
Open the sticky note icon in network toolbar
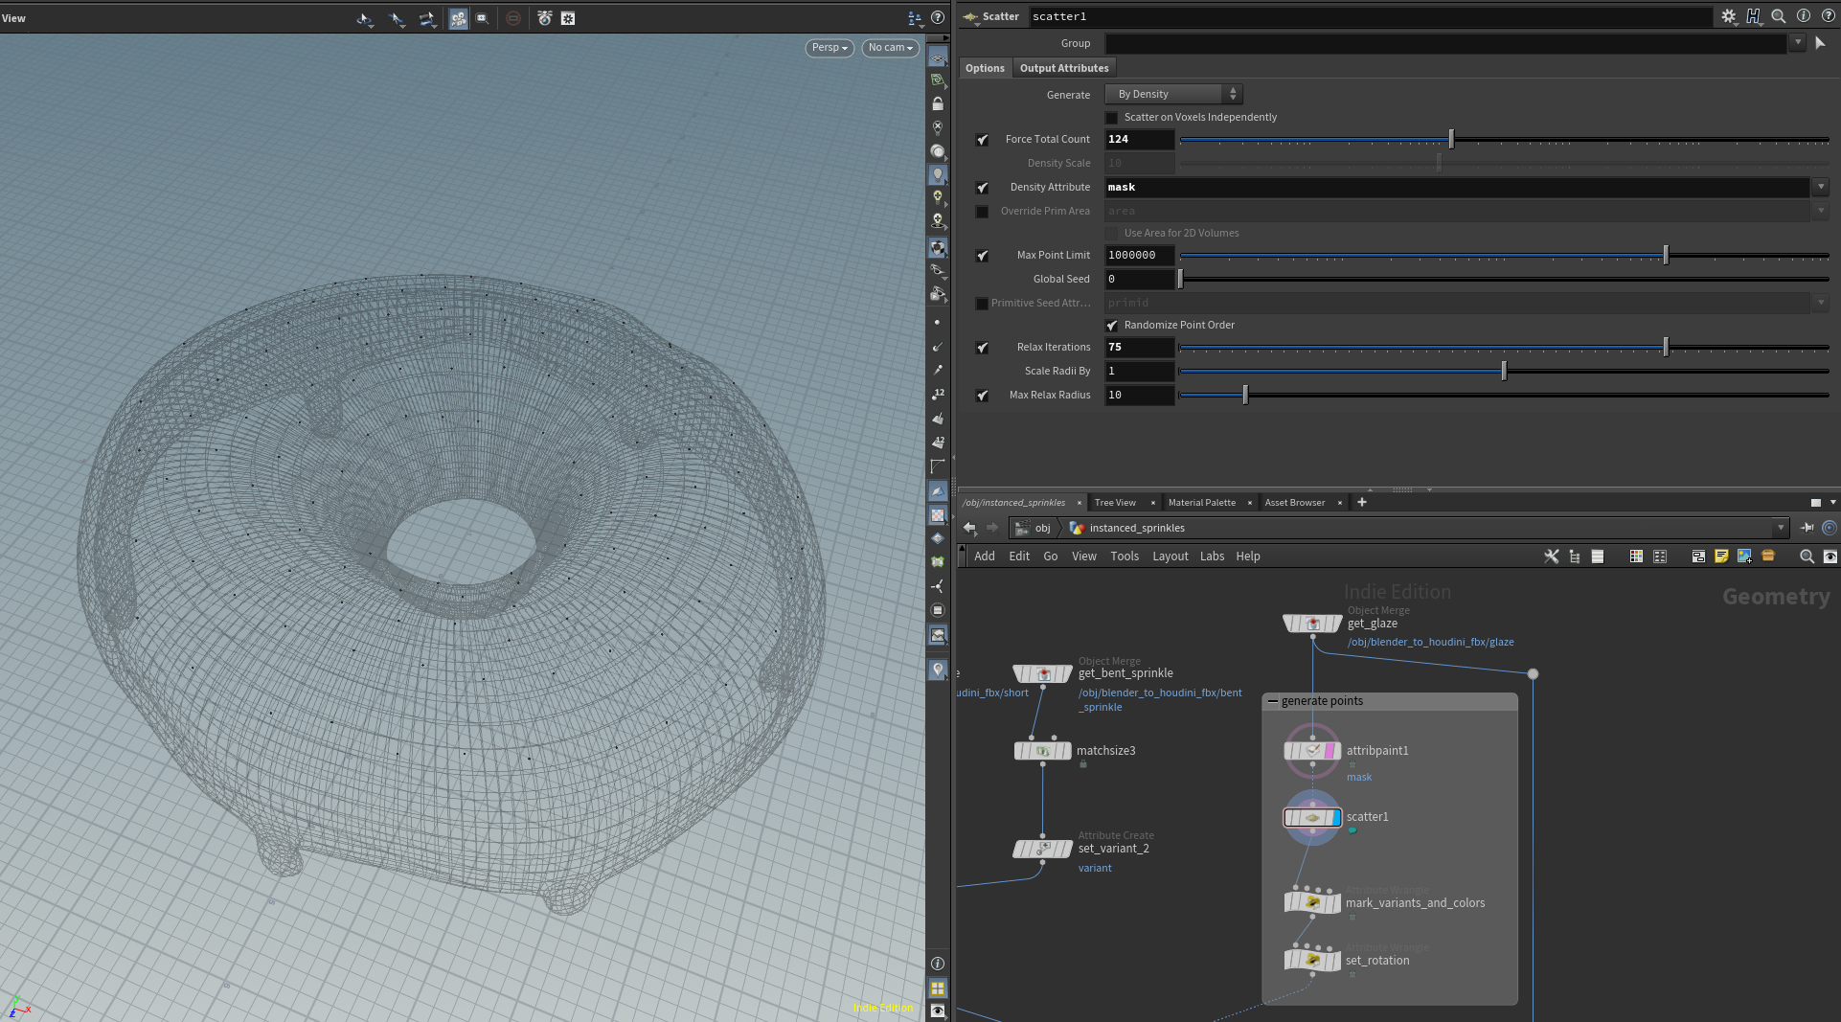pos(1721,556)
